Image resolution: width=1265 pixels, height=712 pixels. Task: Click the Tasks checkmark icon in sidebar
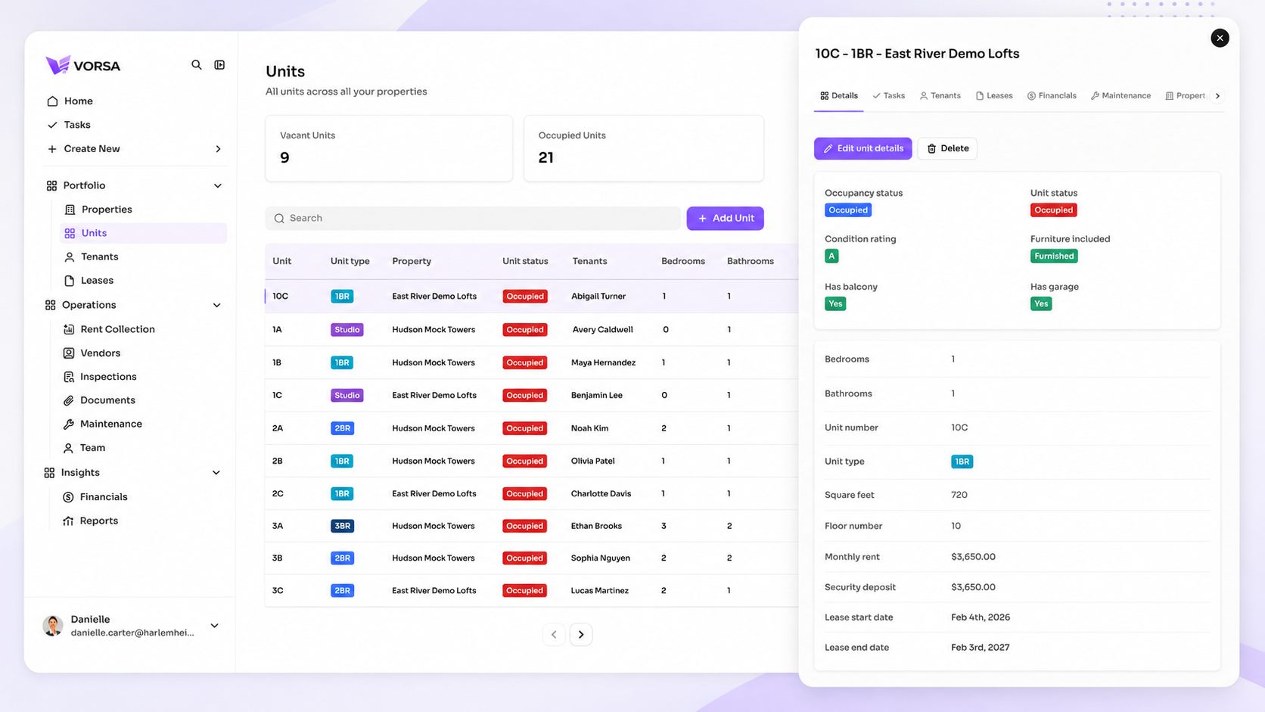point(52,125)
